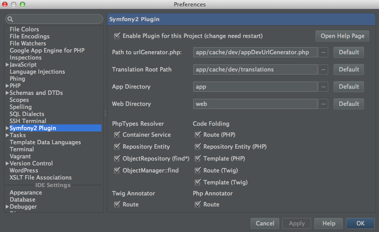Browse for Translation Root Path
This screenshot has height=232, width=379.
pos(323,70)
